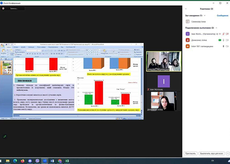
Task: Click the green annotation pencil icon
Action: (x=5, y=136)
